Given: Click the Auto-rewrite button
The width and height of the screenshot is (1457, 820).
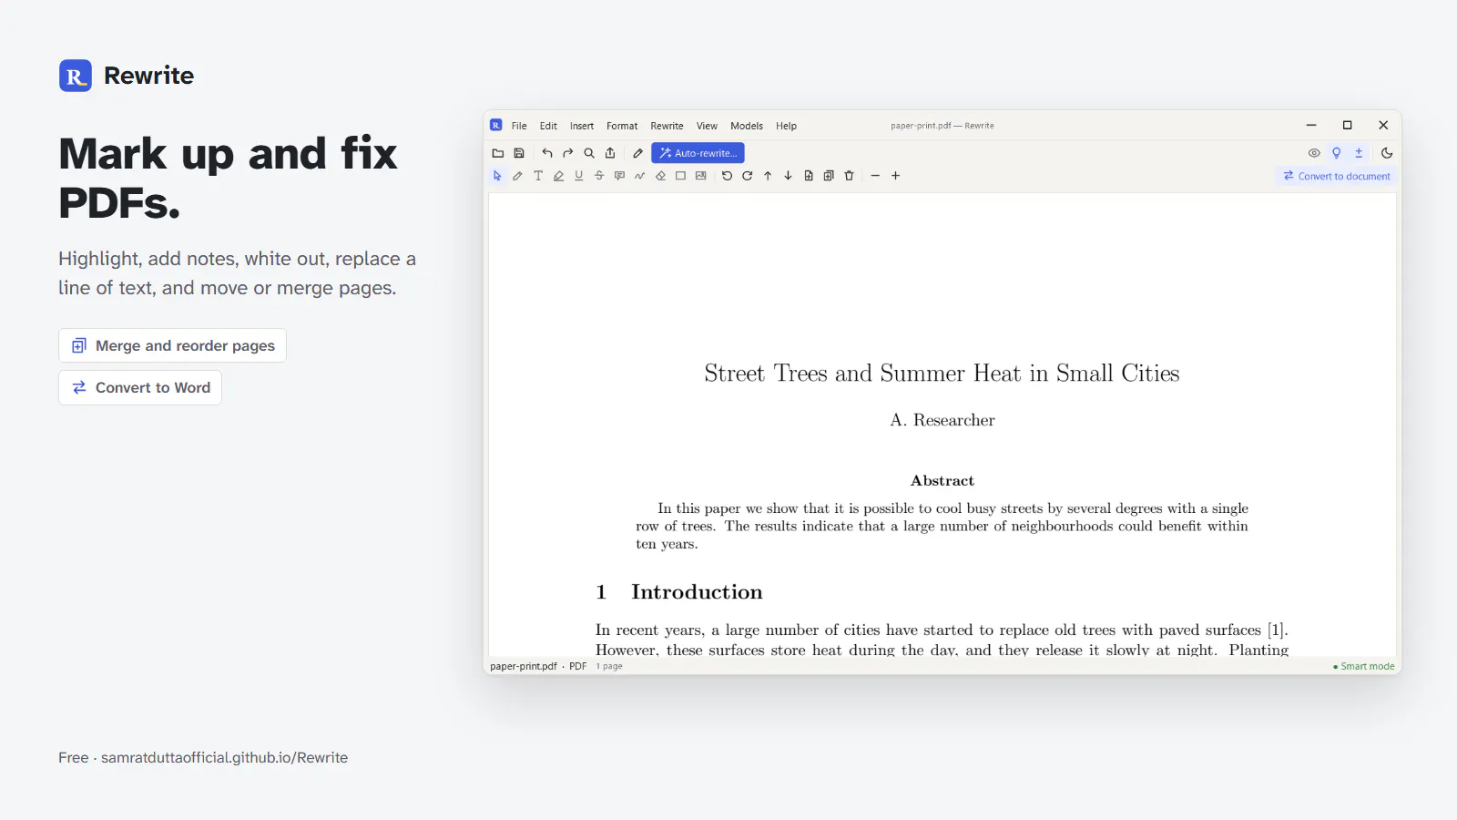Looking at the screenshot, I should pos(698,153).
